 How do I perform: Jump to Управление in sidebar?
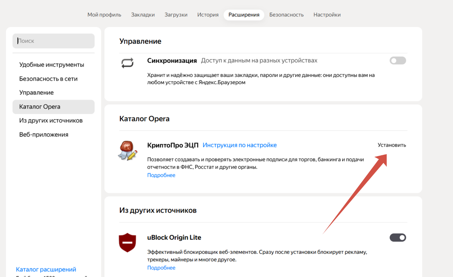36,92
